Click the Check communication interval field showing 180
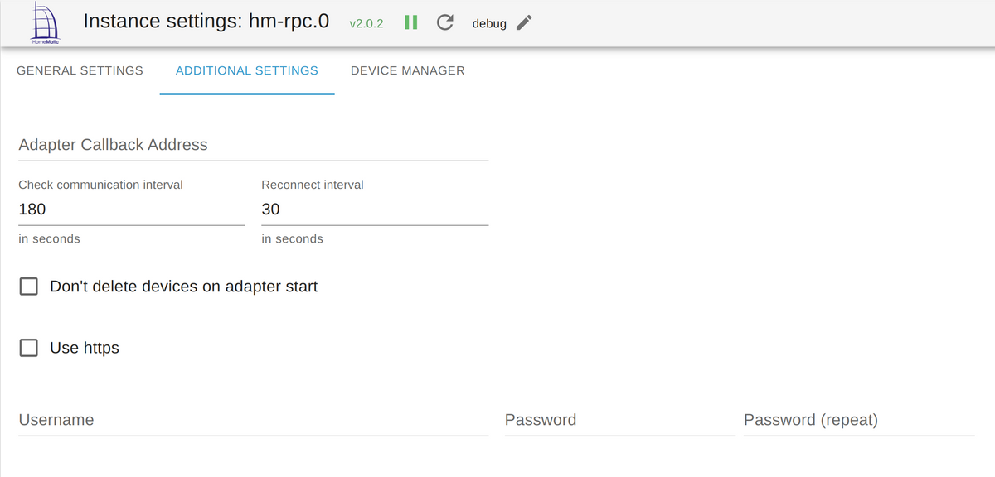The image size is (995, 477). click(x=132, y=210)
